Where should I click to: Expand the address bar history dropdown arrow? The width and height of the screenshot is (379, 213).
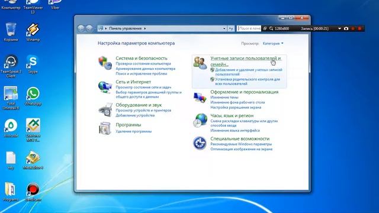coord(224,28)
